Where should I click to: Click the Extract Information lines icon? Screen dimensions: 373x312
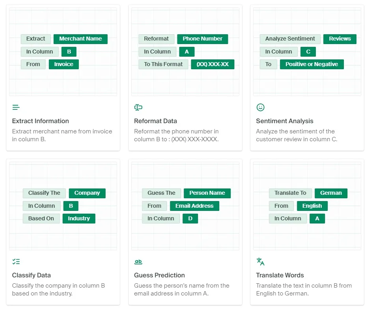[16, 107]
